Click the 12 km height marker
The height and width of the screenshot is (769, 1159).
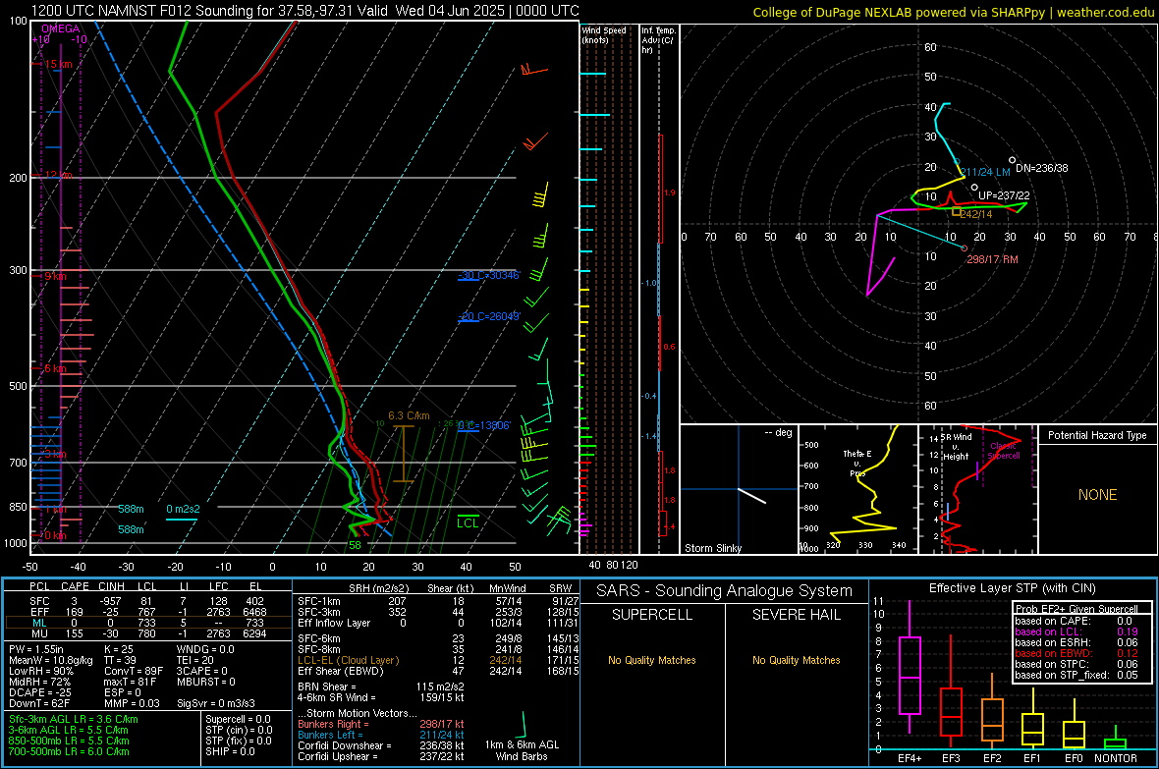click(58, 175)
